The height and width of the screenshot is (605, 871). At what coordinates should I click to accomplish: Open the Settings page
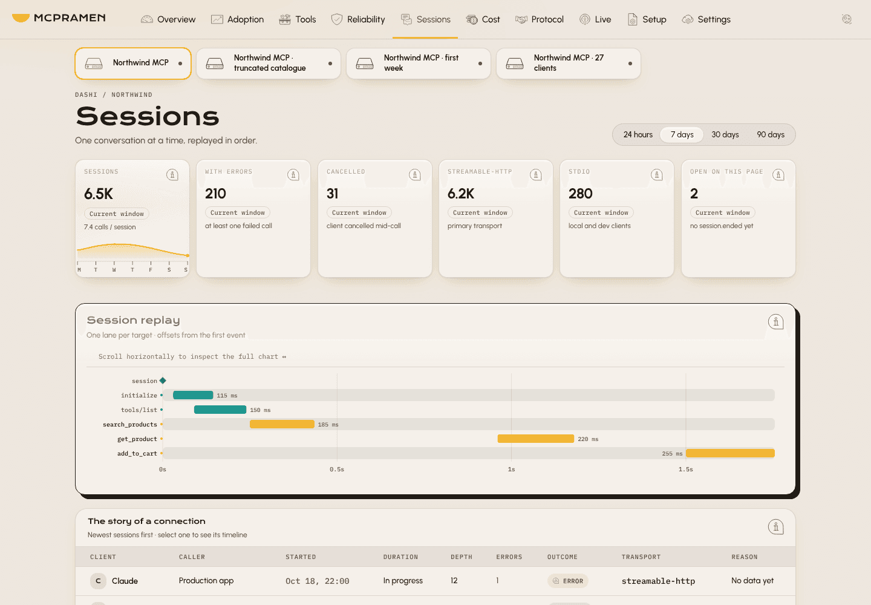tap(706, 19)
